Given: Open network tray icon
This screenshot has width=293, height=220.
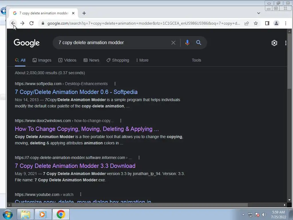Looking at the screenshot, I should [x=250, y=215].
